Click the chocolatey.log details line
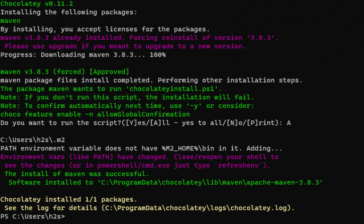 (149, 208)
